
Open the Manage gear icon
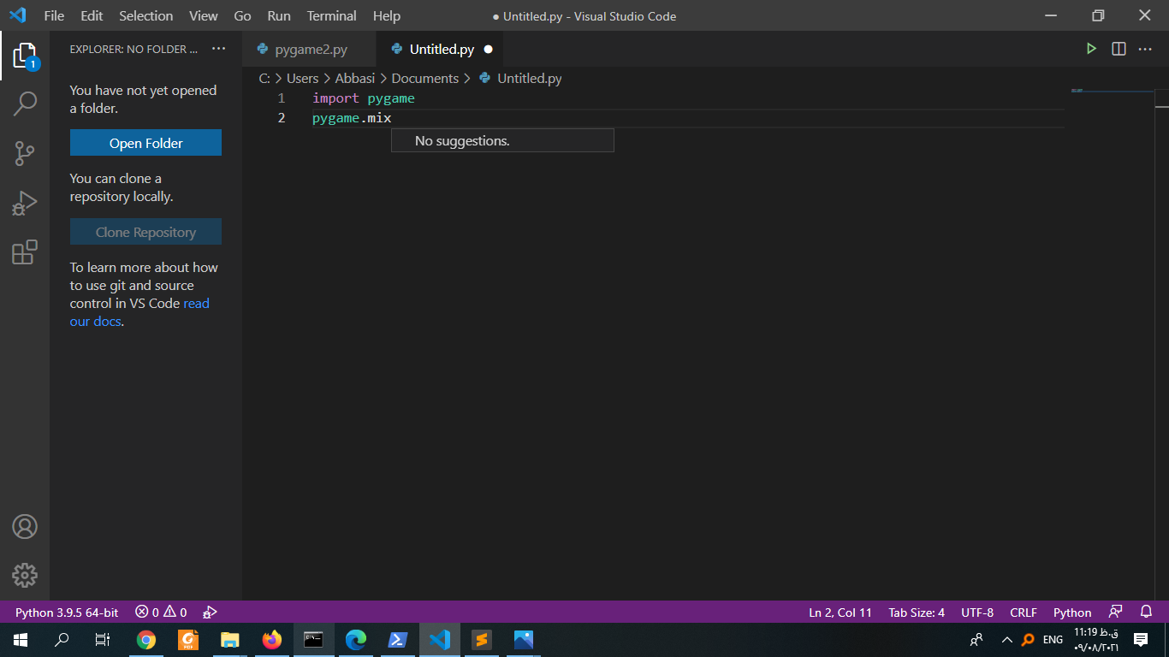[x=25, y=575]
